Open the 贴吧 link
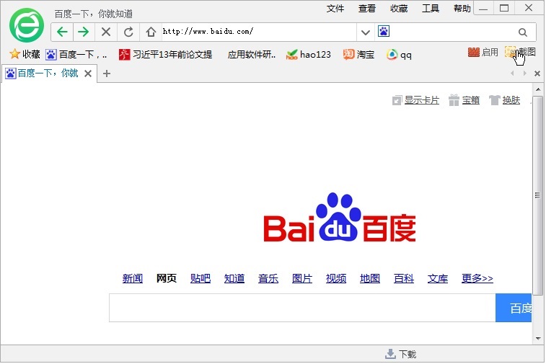546x364 pixels. [201, 278]
